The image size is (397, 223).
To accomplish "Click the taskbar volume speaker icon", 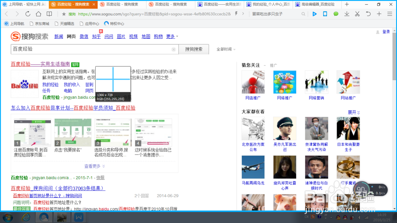I will tap(360, 217).
